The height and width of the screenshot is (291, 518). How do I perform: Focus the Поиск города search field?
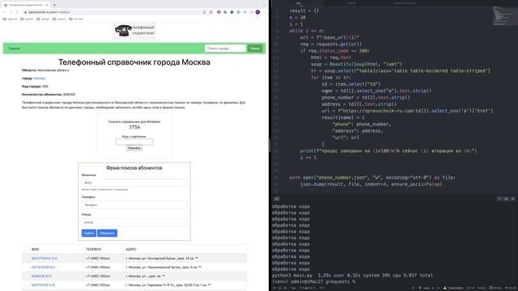click(225, 48)
